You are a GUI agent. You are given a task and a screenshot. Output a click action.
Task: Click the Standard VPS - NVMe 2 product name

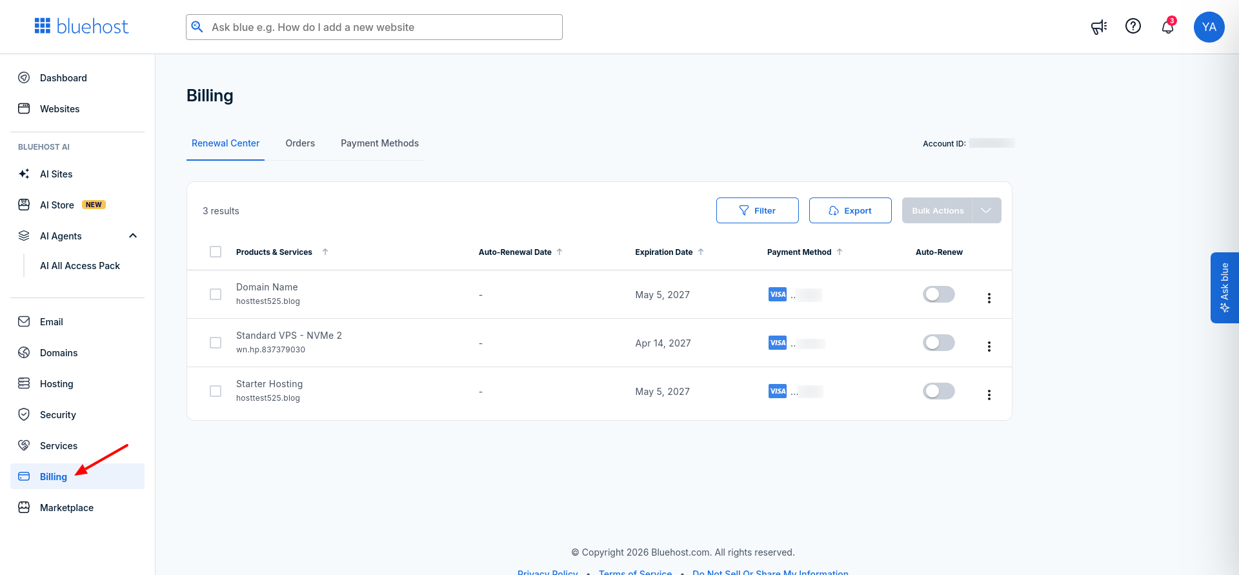point(289,336)
